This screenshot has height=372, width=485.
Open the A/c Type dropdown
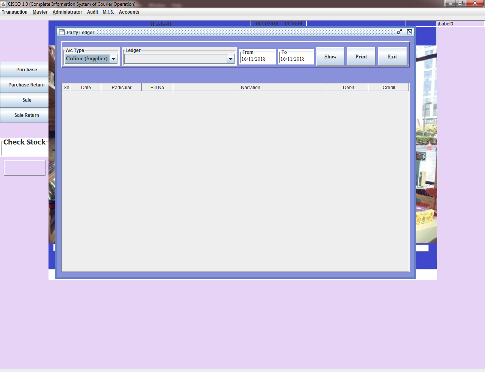coord(114,59)
